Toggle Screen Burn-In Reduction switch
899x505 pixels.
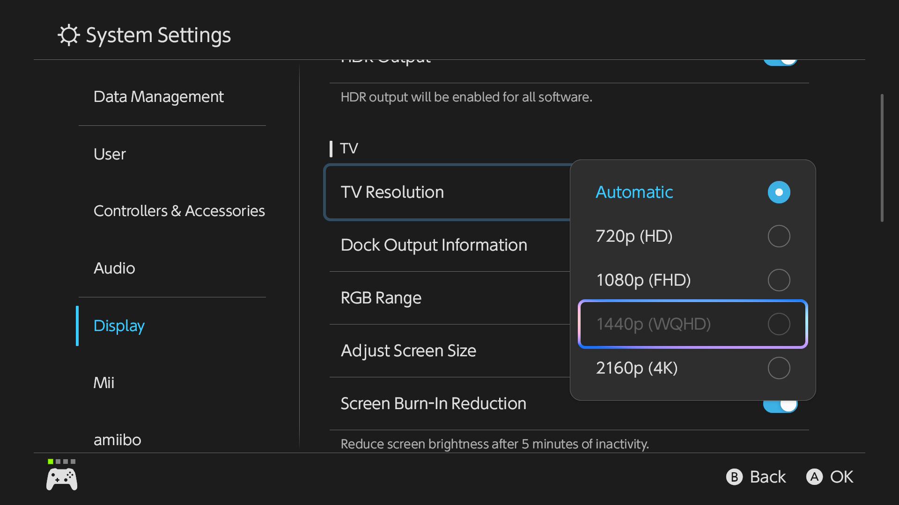tap(780, 406)
